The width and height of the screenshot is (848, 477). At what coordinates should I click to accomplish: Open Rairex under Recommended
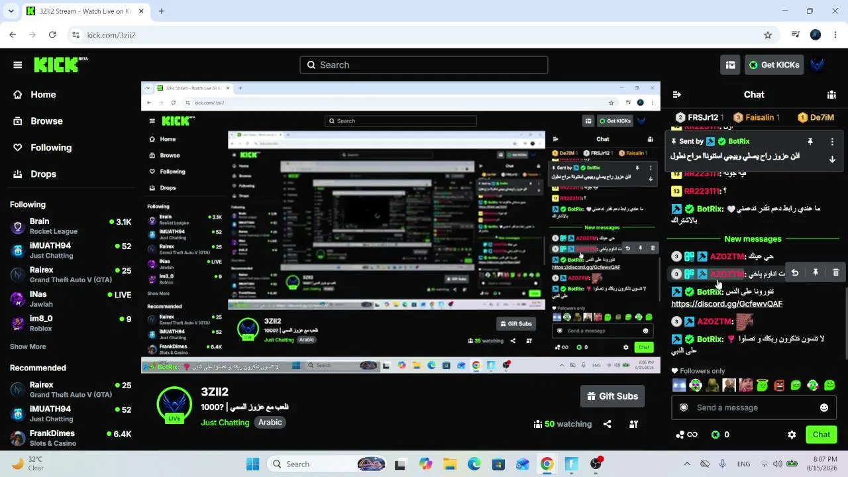pos(71,390)
